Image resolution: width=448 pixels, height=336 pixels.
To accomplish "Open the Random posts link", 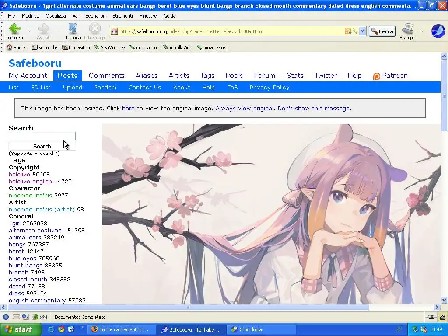I will pyautogui.click(x=105, y=87).
